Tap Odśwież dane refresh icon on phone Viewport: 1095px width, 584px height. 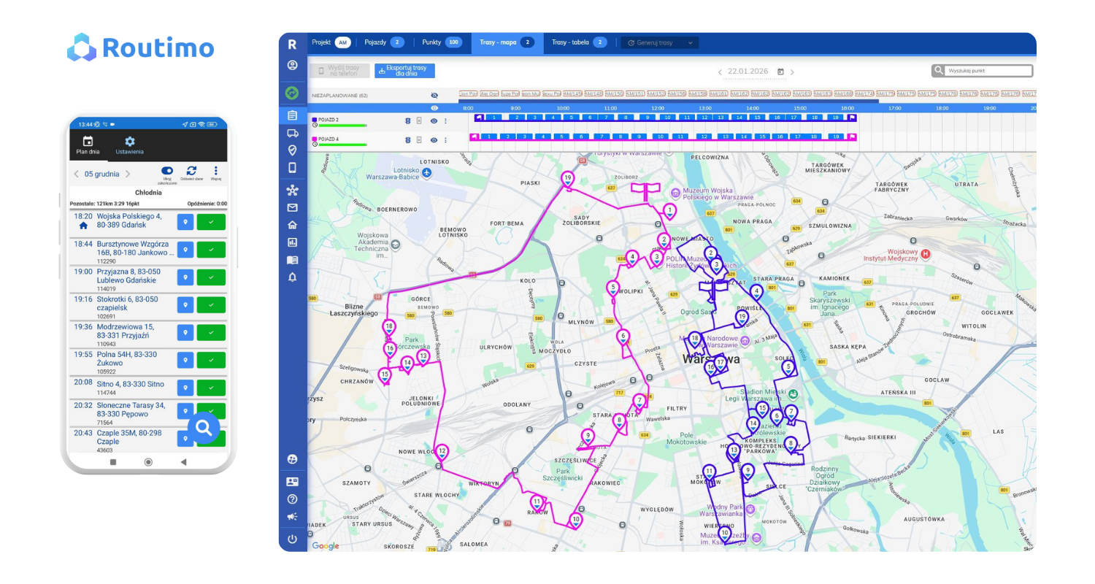(x=191, y=171)
